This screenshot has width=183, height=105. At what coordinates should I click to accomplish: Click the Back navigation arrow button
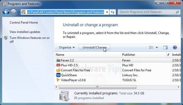coord(6,12)
